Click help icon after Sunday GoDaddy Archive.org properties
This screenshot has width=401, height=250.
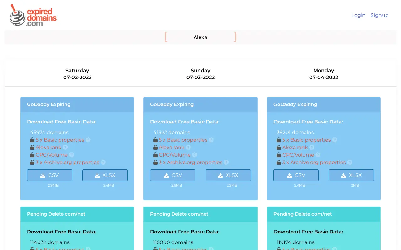(226, 162)
